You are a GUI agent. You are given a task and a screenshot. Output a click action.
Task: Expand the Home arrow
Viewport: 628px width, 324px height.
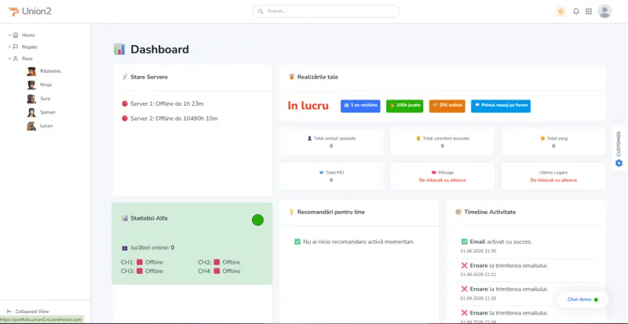[9, 35]
